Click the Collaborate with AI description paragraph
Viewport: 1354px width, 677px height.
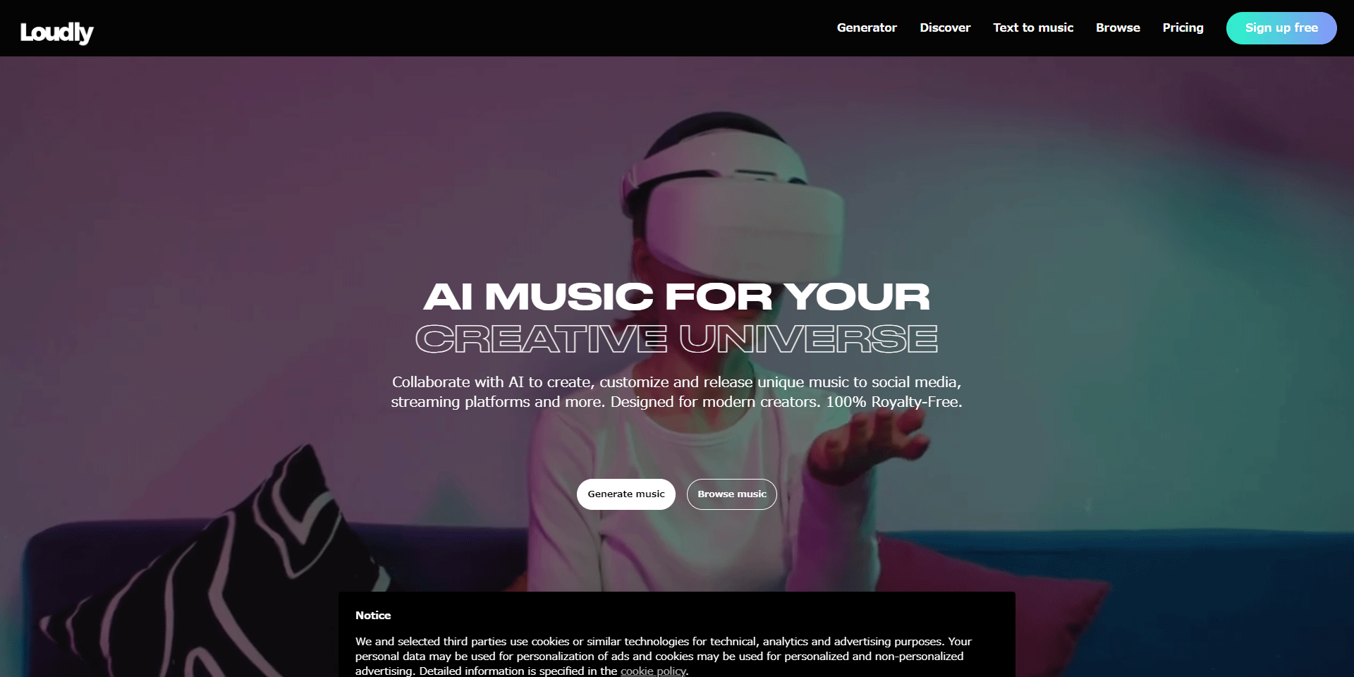pyautogui.click(x=677, y=392)
